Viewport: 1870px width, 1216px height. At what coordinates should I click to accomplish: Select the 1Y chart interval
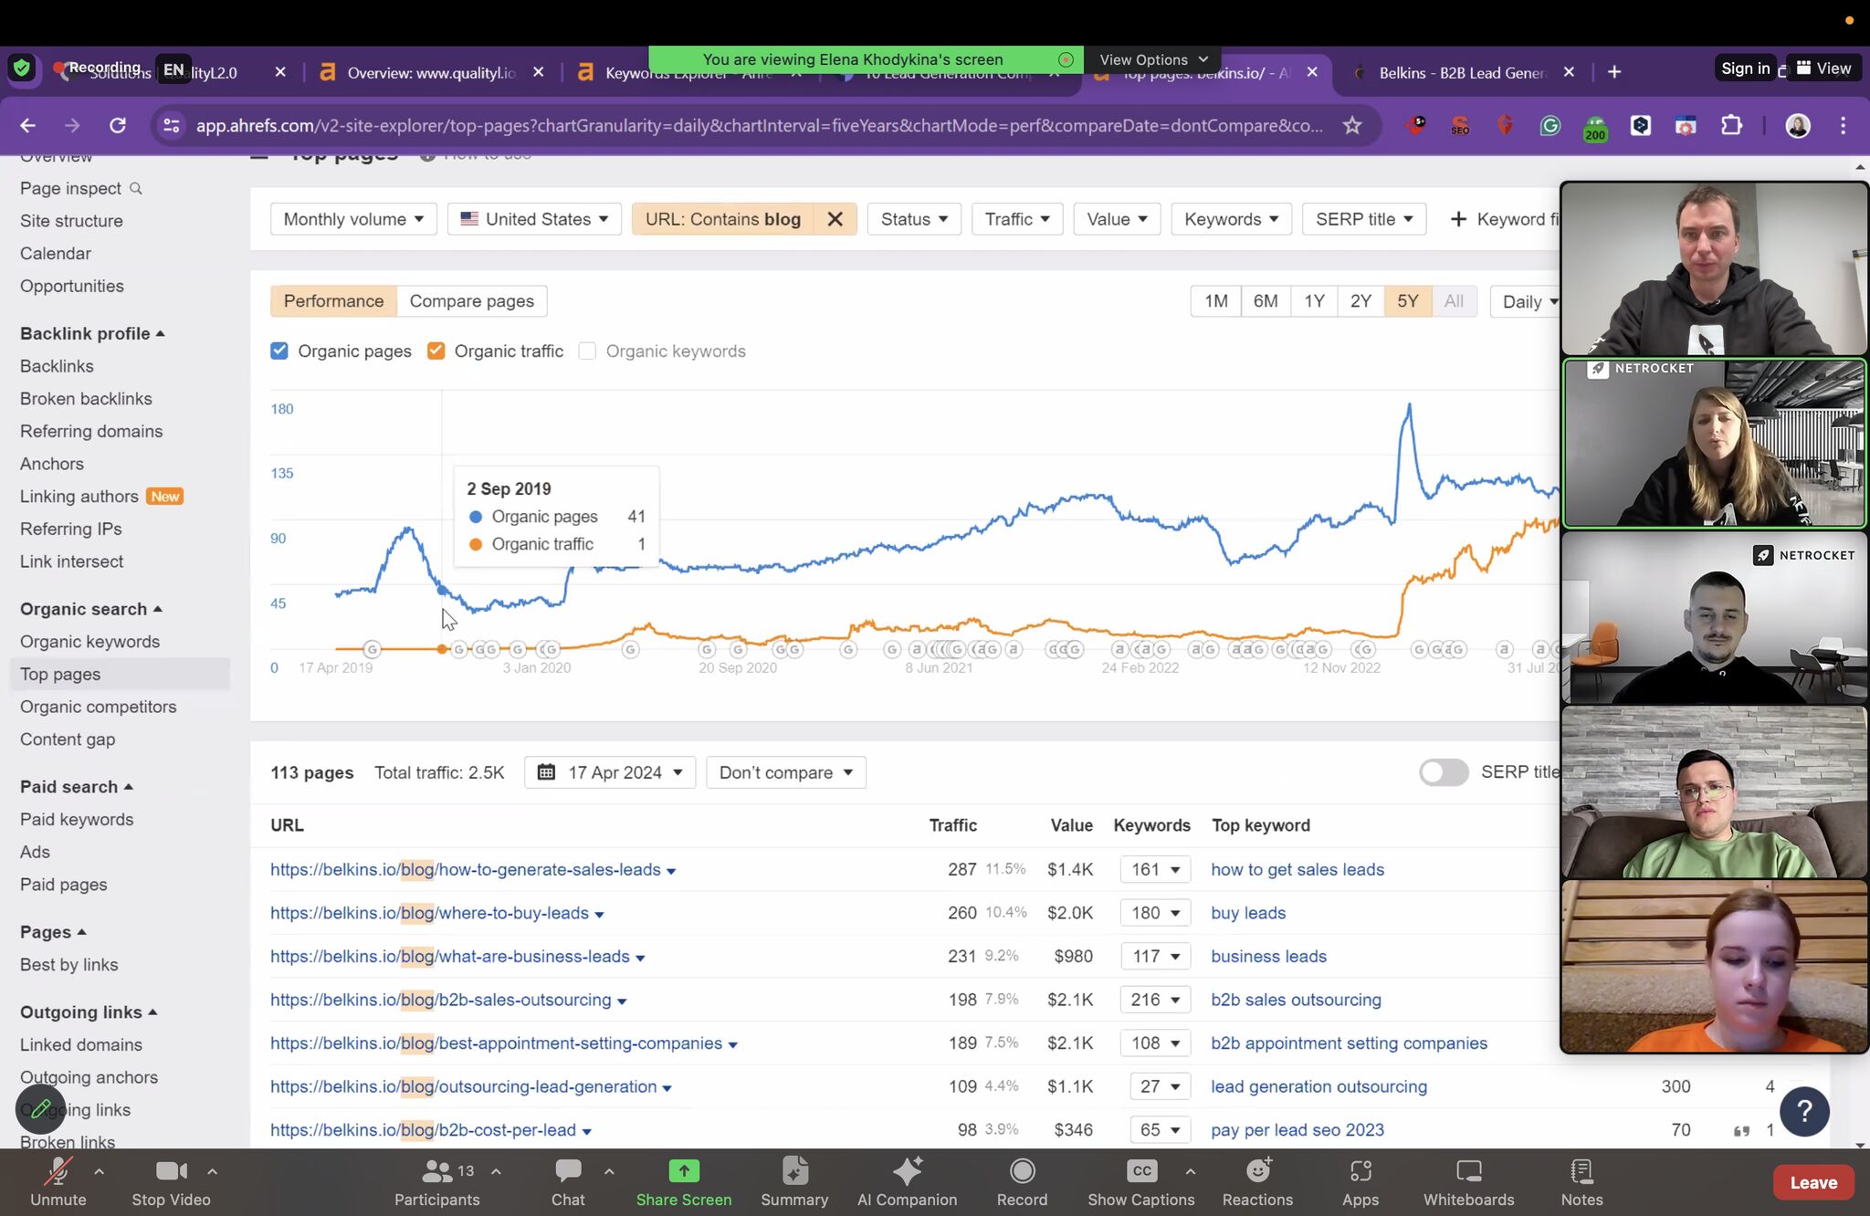click(1313, 301)
